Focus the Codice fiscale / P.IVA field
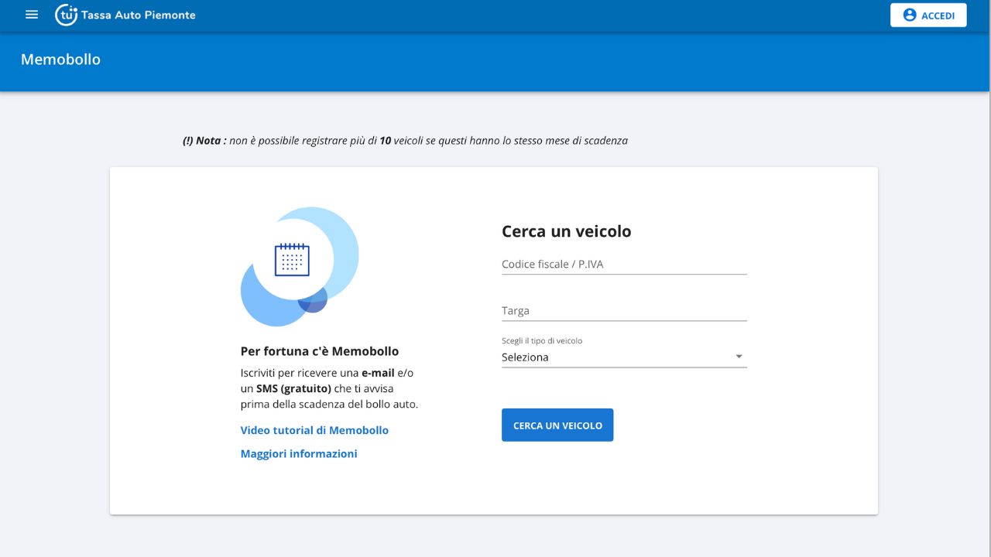 (x=624, y=265)
